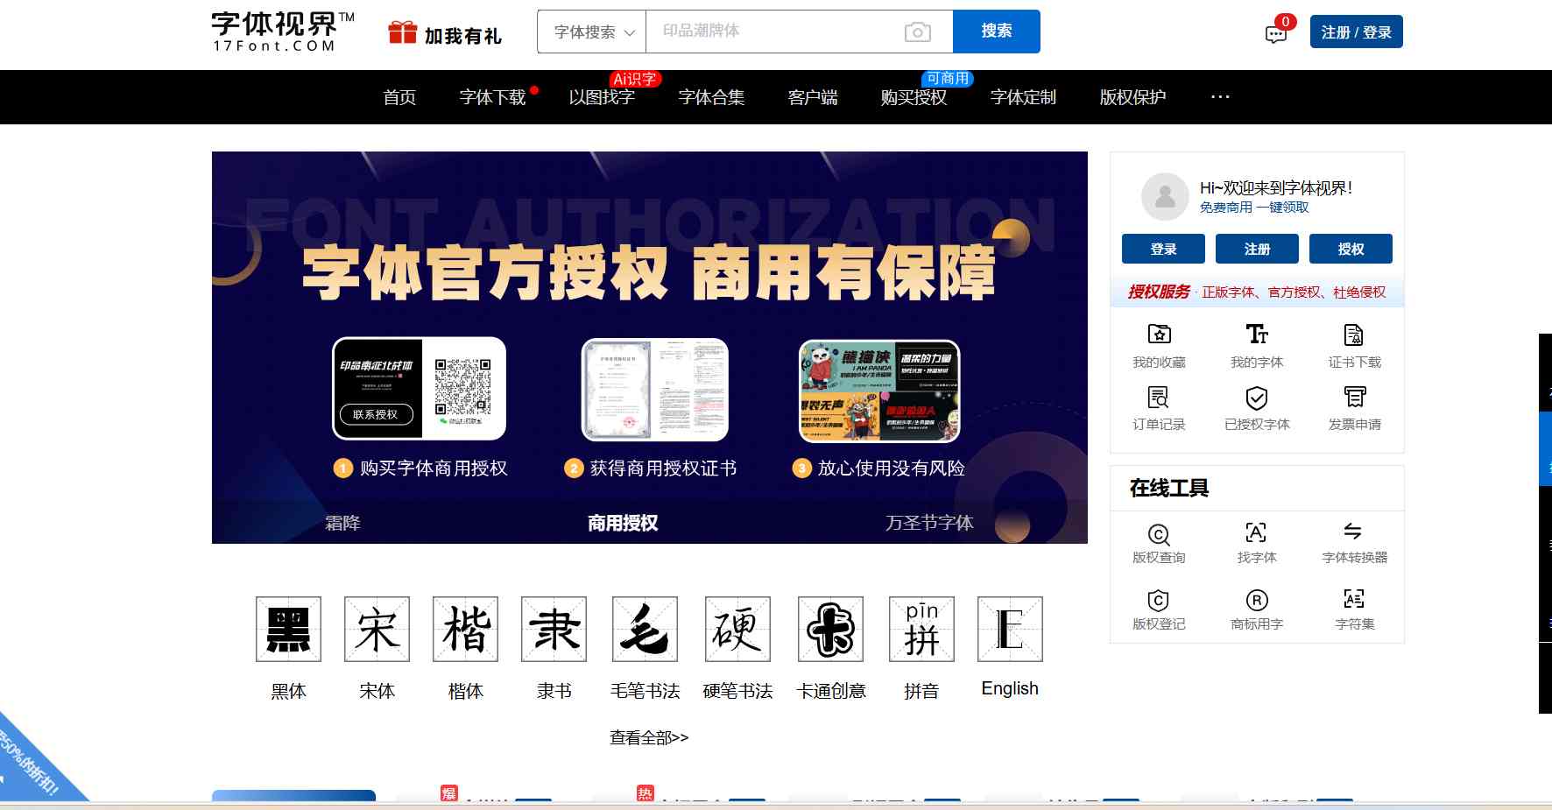Select the 毛笔书法 calligraphy category thumbnail
This screenshot has height=810, width=1552.
(x=645, y=629)
